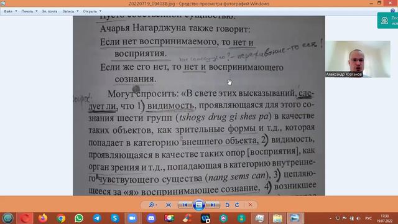
Task: Click the Эл. почта button
Action: (50, 11)
